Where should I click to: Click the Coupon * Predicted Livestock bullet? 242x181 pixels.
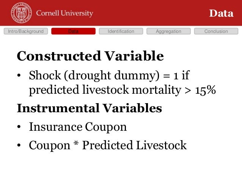coord(108,145)
